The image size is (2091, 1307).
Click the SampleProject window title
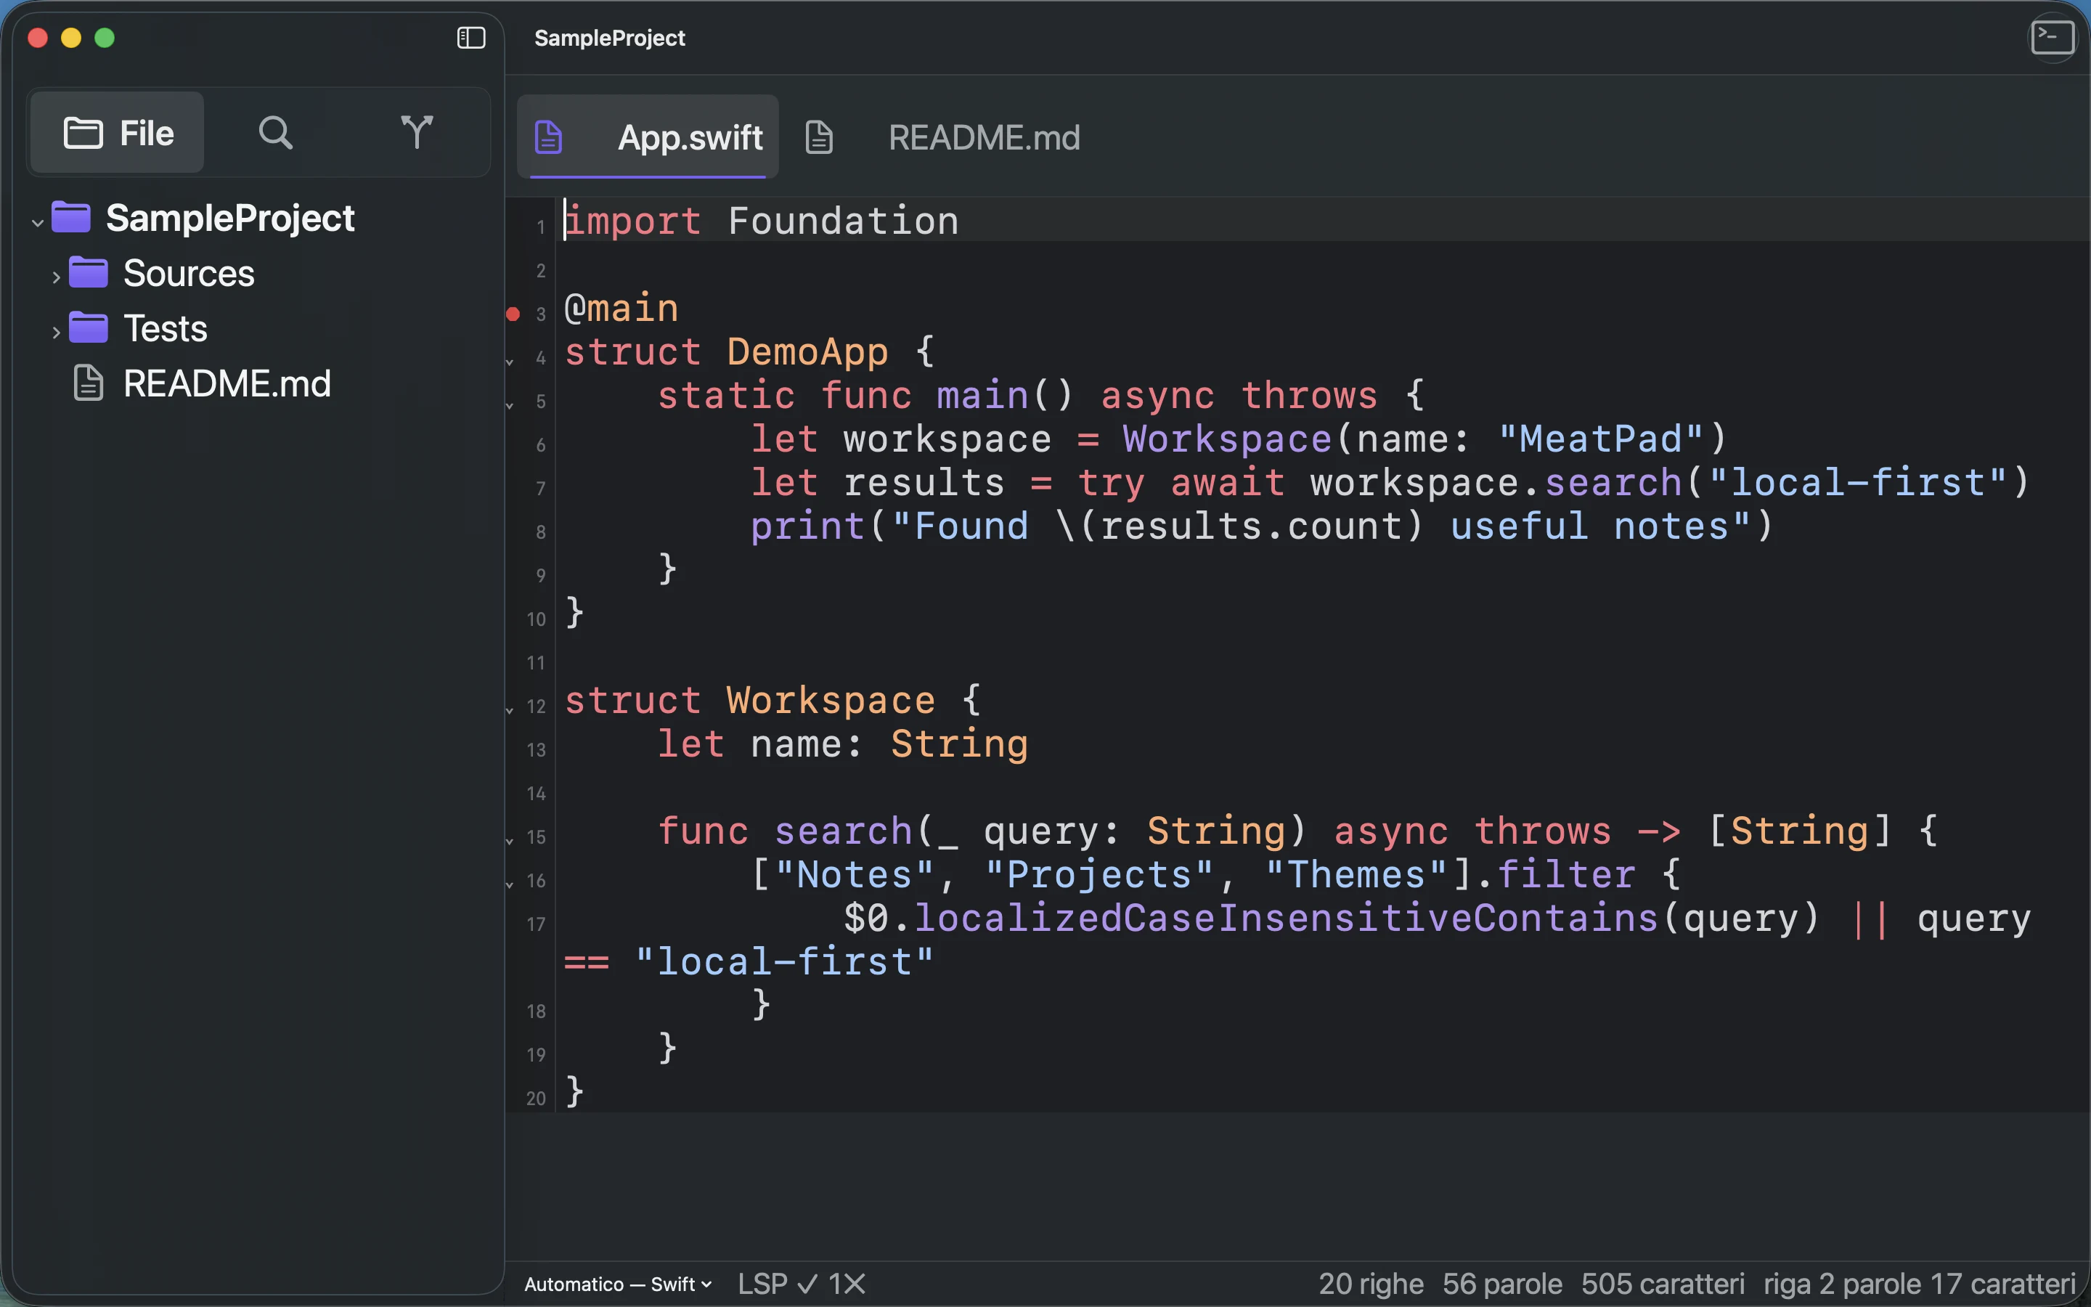609,38
